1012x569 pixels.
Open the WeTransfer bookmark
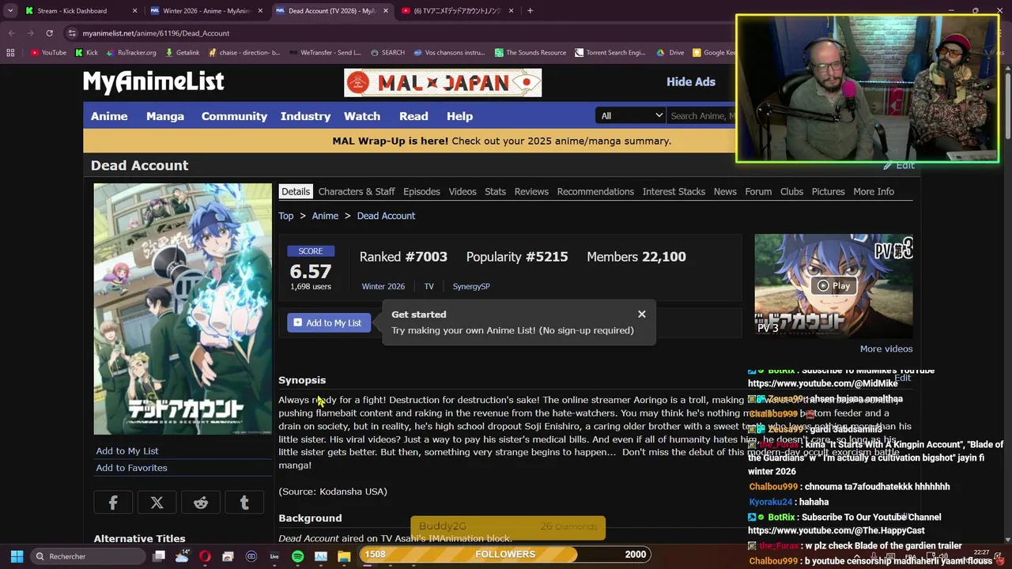coord(325,53)
